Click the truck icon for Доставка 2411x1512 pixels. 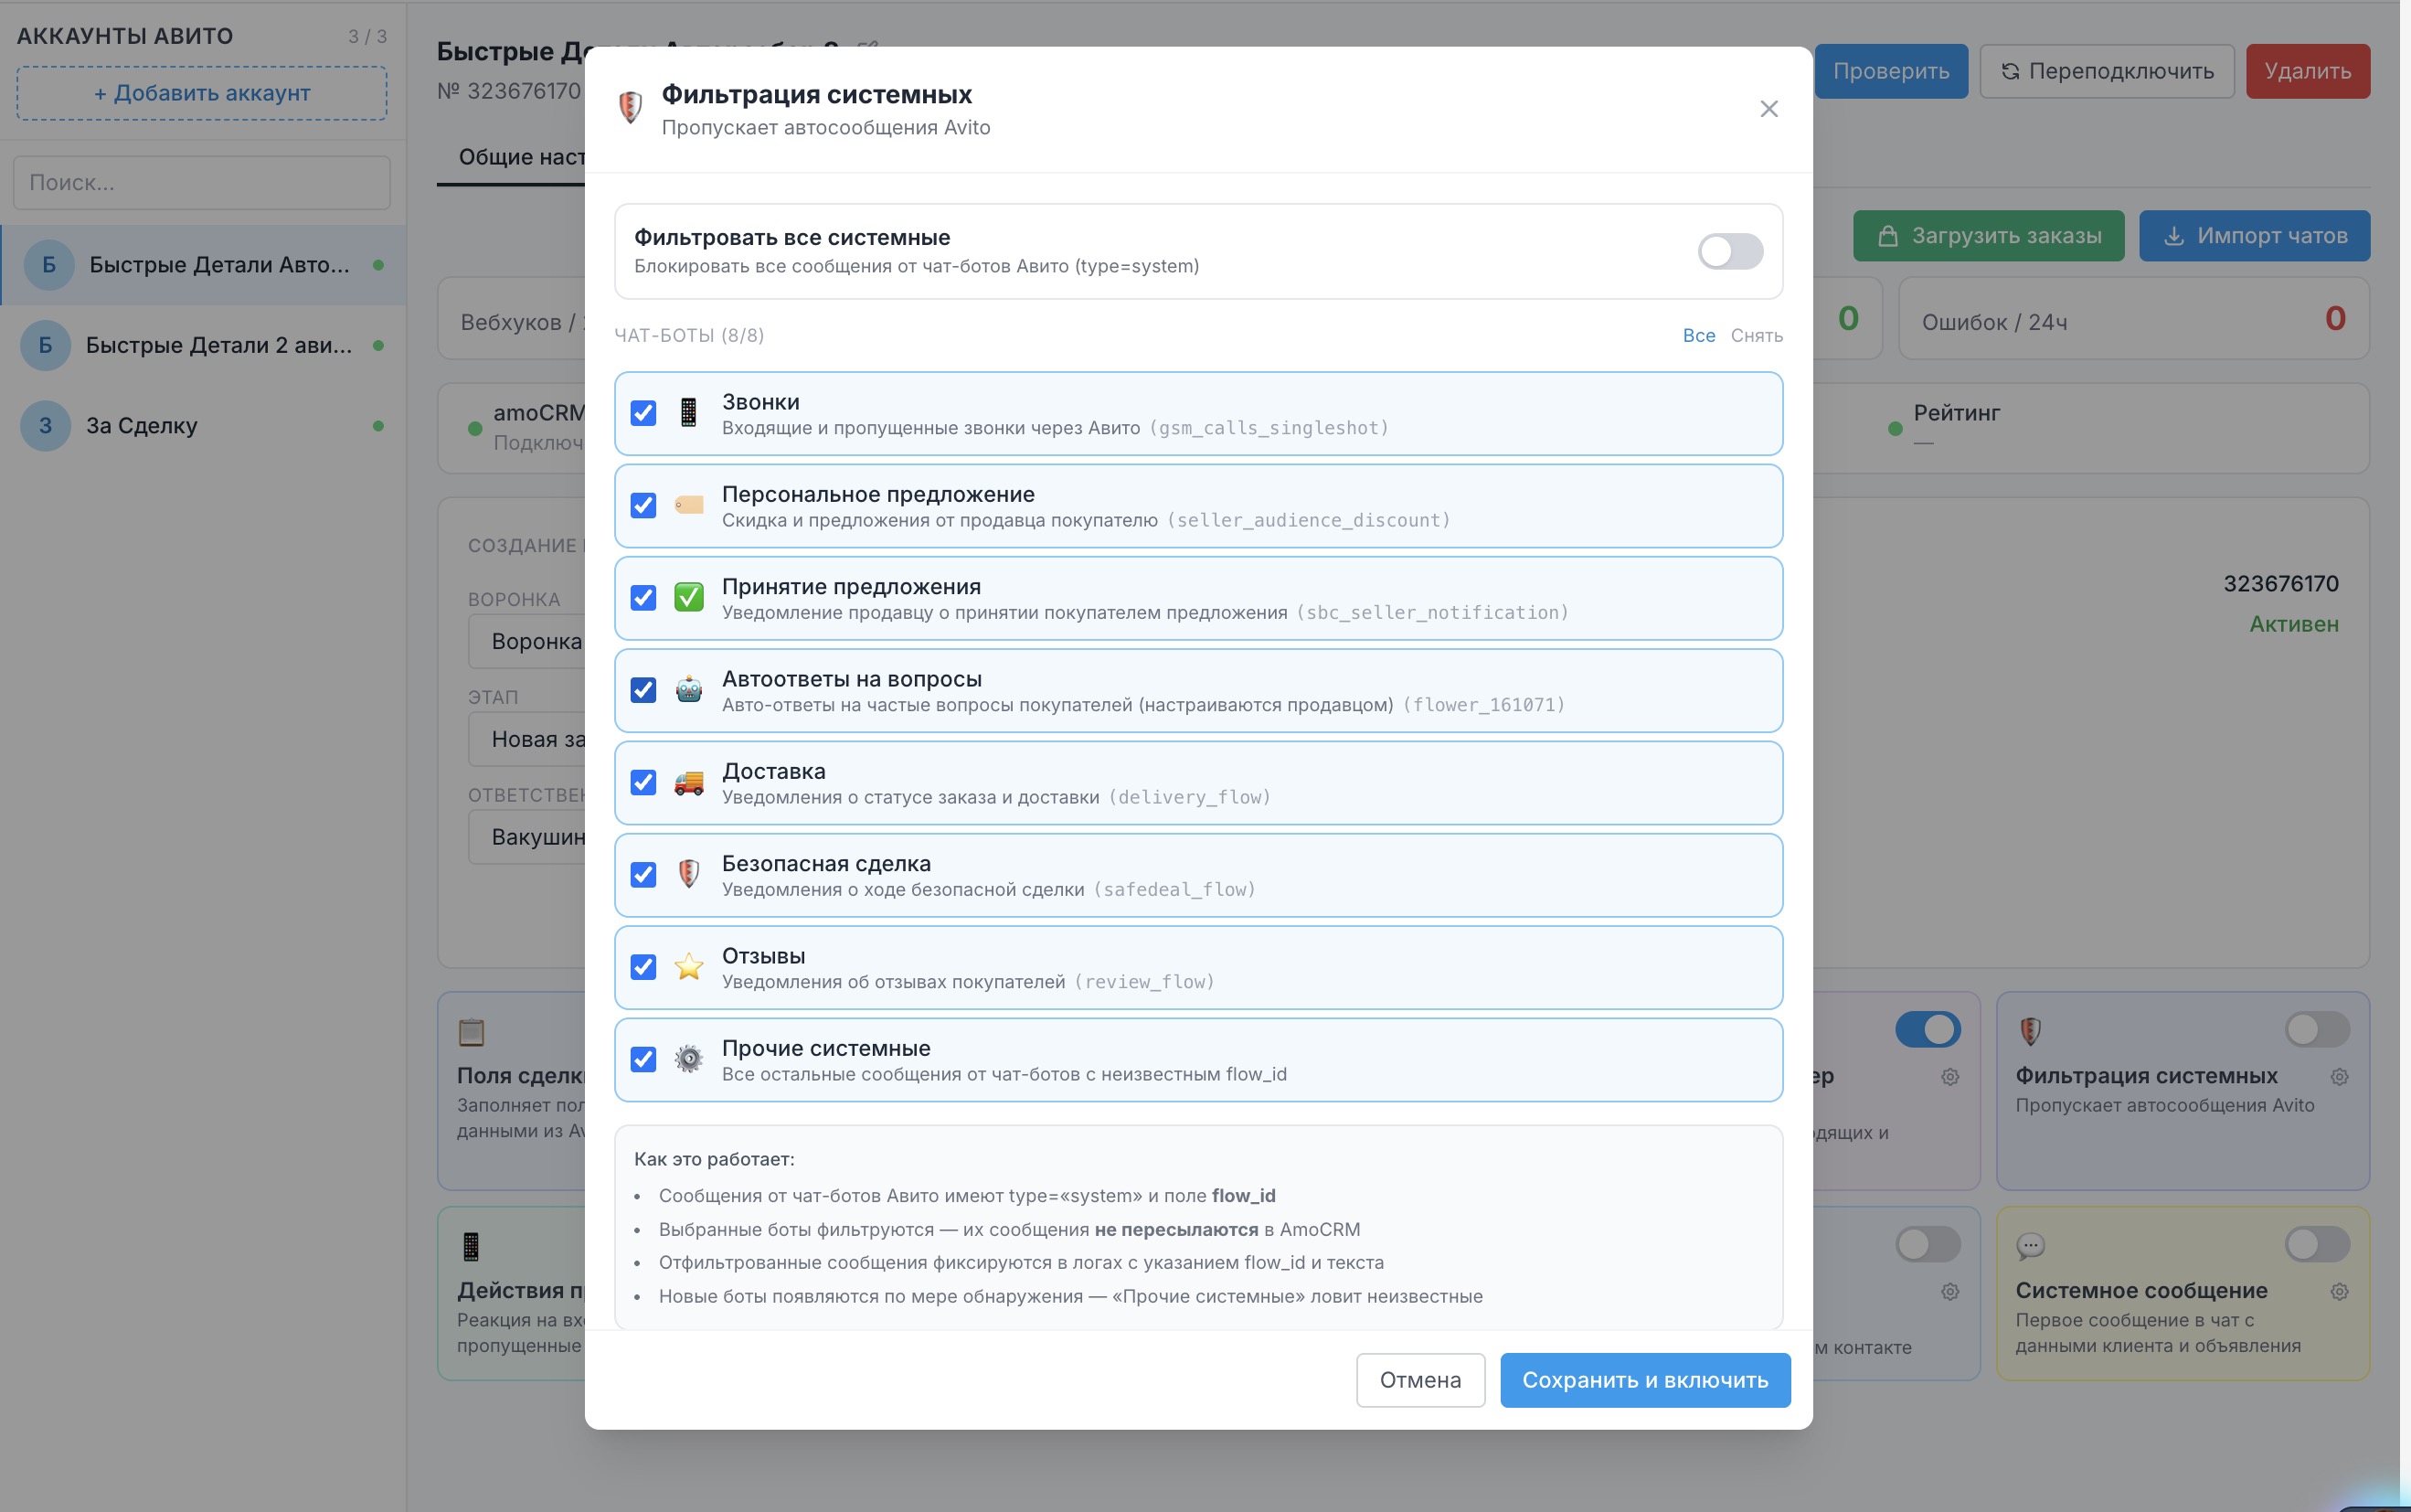pyautogui.click(x=689, y=782)
